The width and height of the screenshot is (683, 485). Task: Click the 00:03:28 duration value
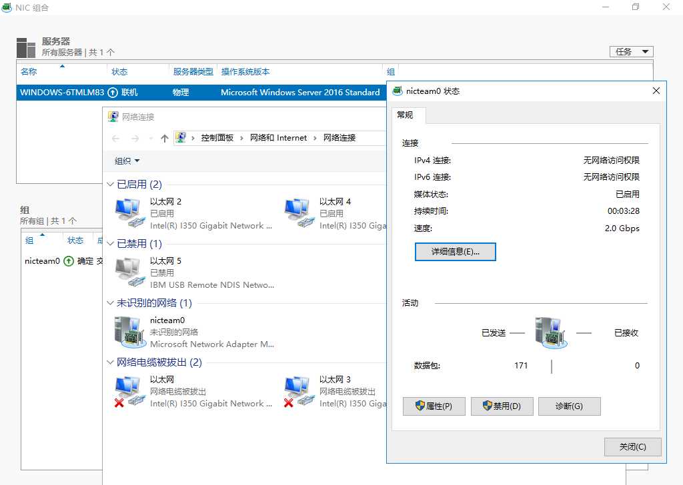pyautogui.click(x=624, y=211)
